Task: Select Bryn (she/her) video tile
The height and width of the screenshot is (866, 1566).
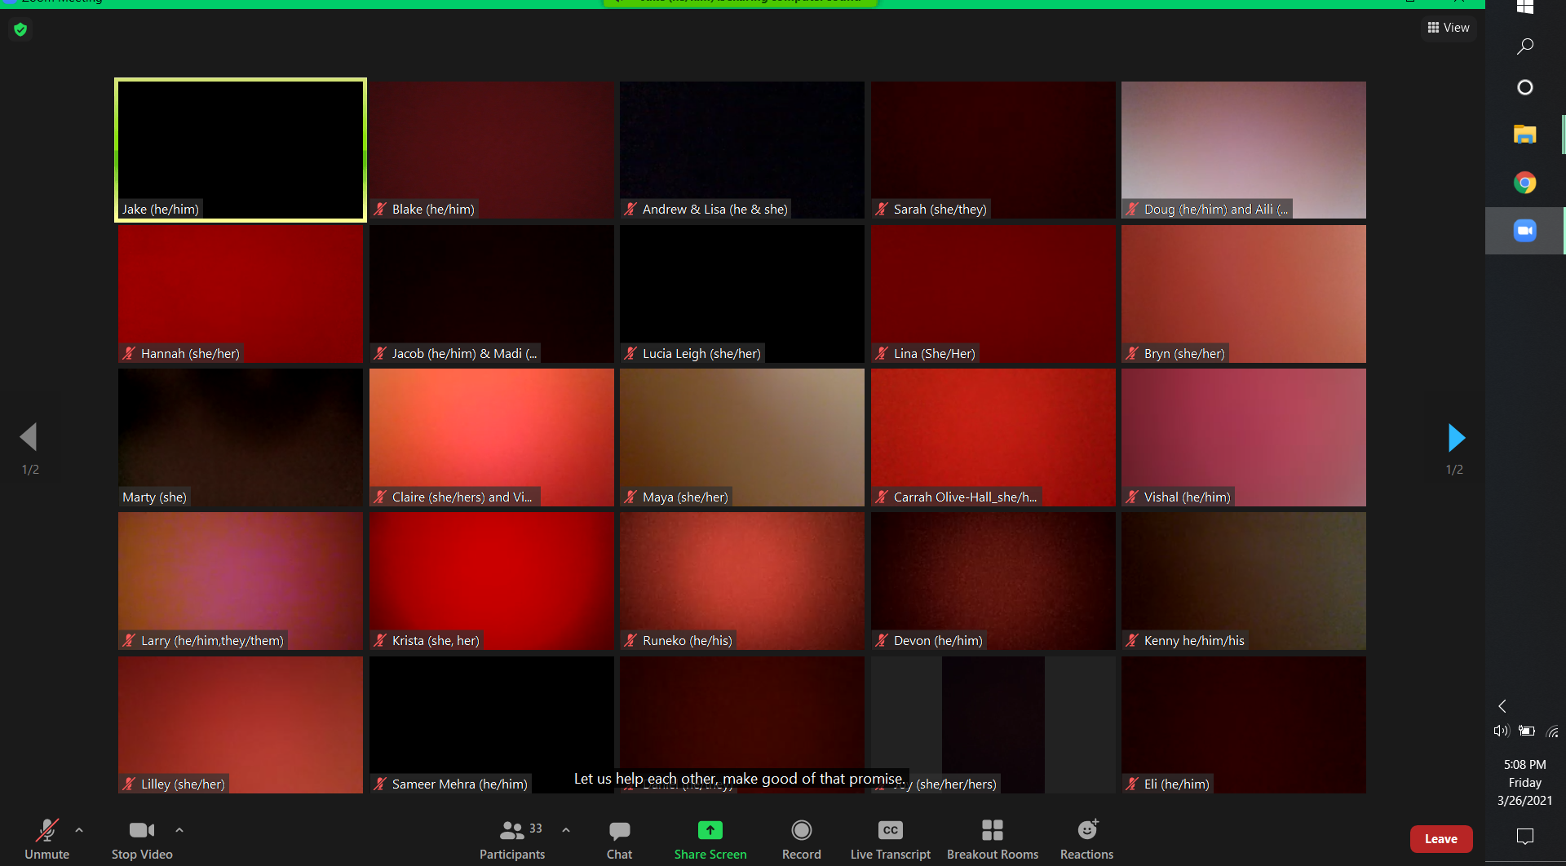Action: [x=1244, y=294]
